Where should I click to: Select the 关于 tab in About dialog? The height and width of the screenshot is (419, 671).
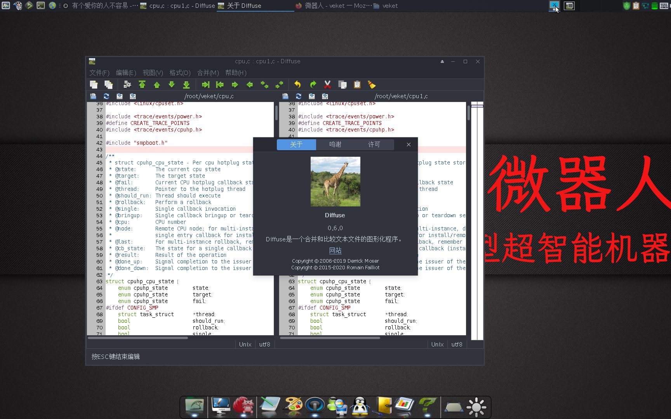(x=296, y=144)
